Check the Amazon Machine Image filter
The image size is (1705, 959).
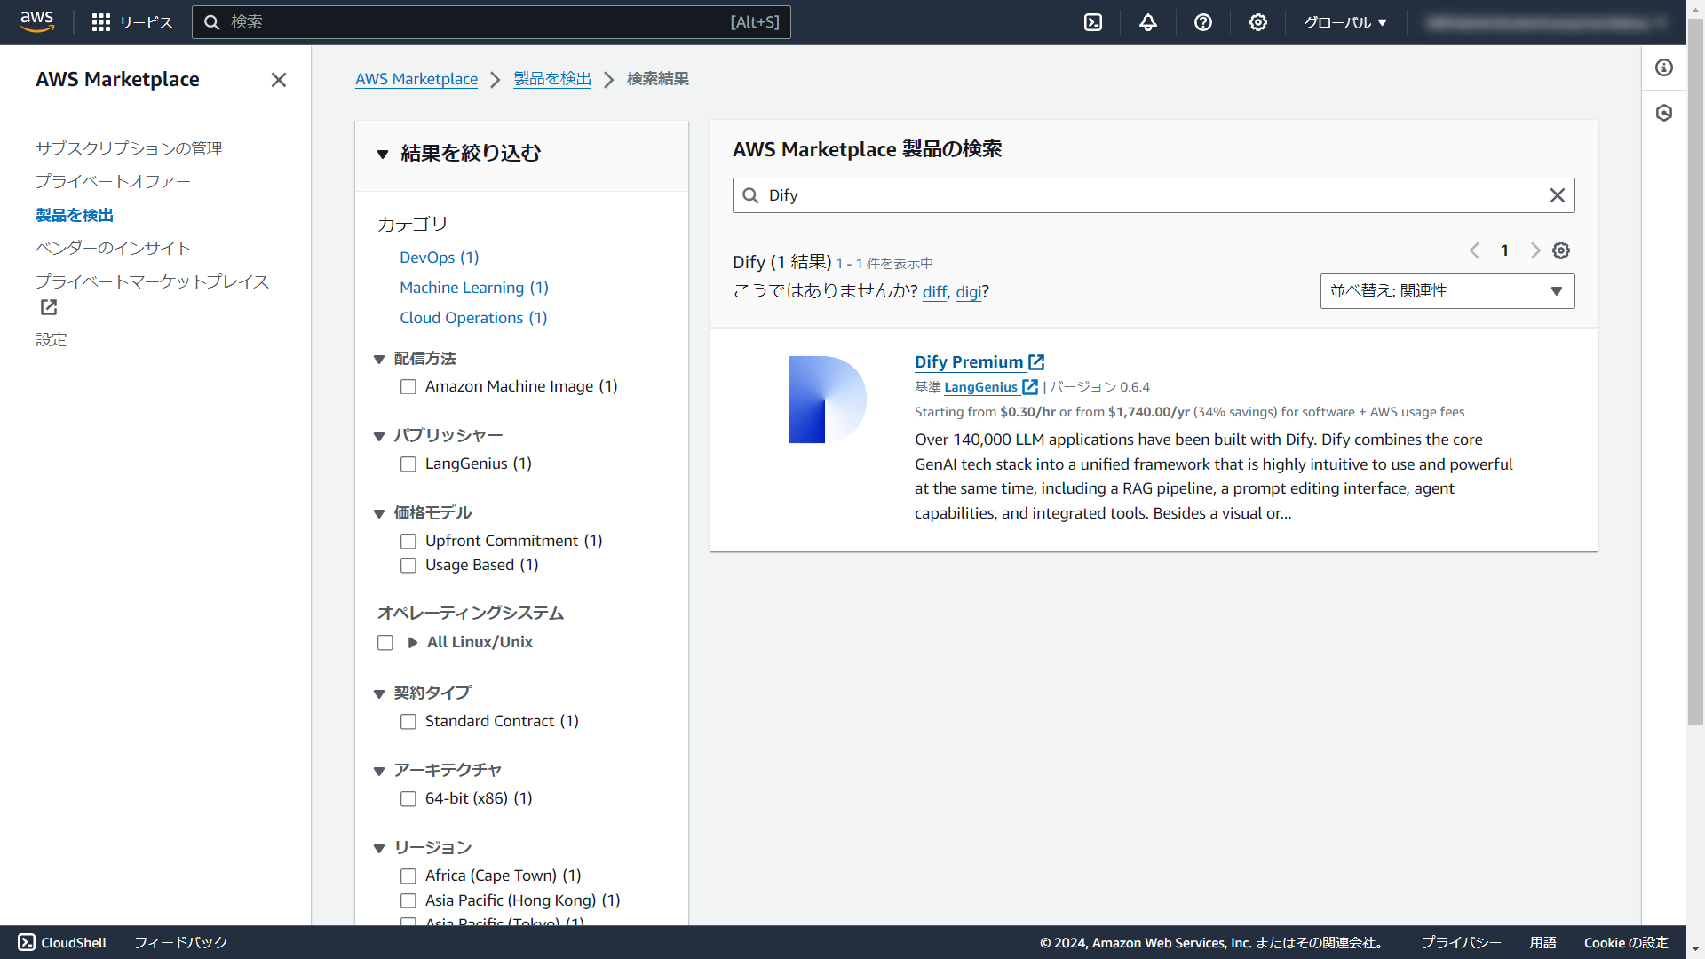tap(408, 387)
